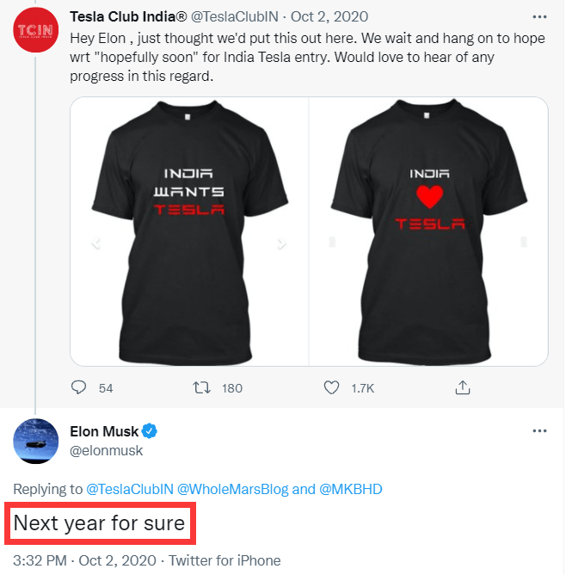Click the share upload icon
The width and height of the screenshot is (566, 575).
click(x=462, y=388)
